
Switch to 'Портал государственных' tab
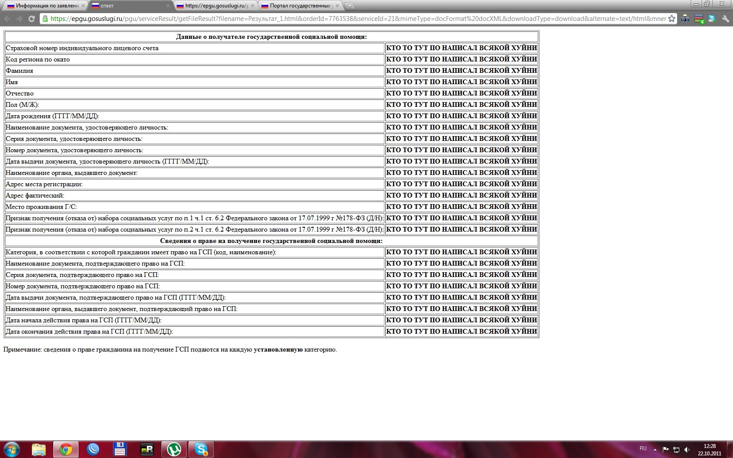tap(299, 6)
